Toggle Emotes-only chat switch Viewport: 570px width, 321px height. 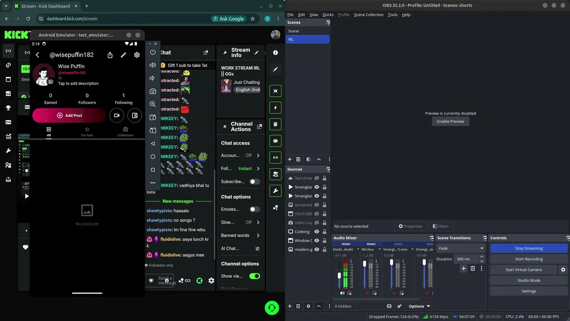coord(254,209)
